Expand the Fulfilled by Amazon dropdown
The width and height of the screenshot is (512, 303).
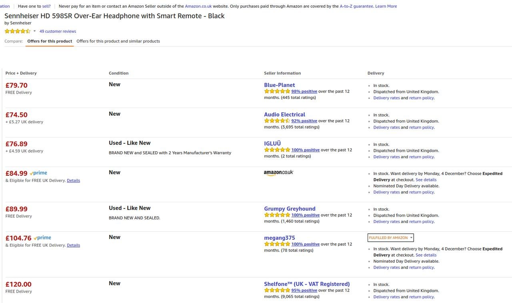[390, 238]
